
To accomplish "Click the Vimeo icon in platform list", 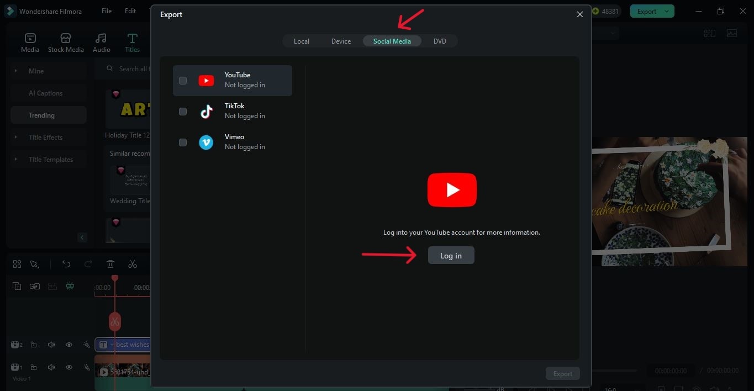I will 206,142.
